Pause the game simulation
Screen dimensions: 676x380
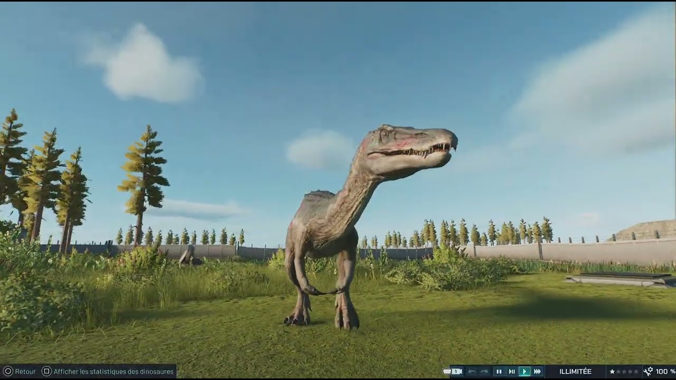[x=499, y=372]
